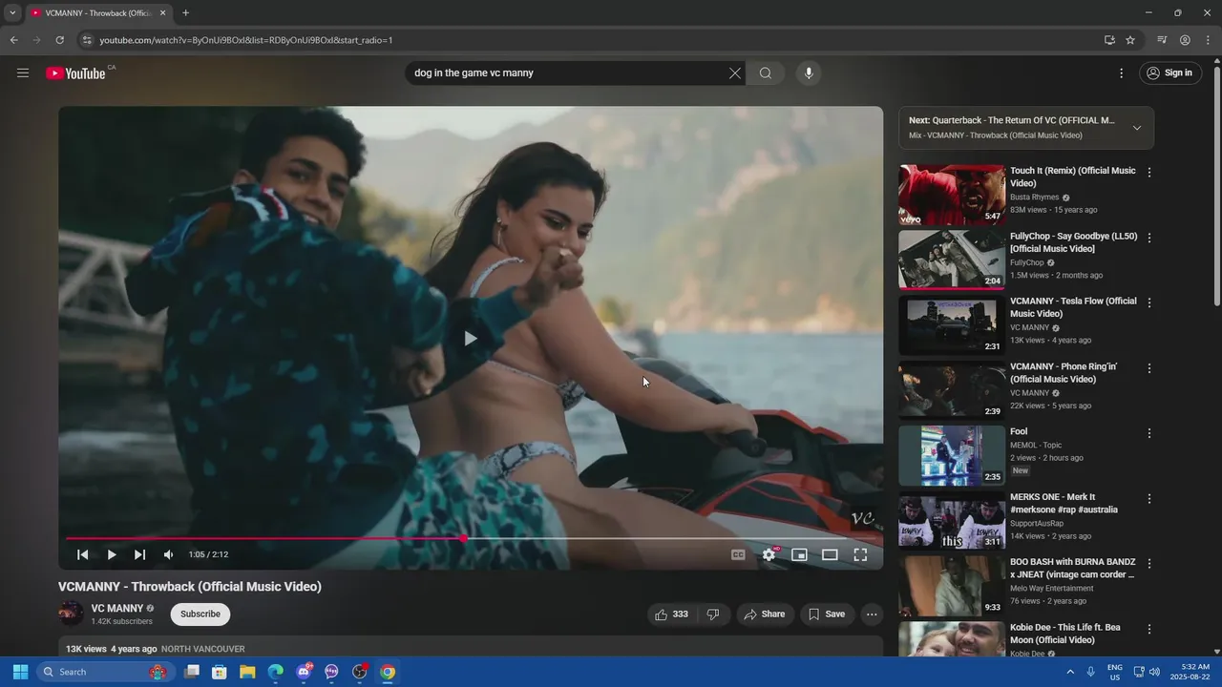Clear the search box text
Image resolution: width=1222 pixels, height=687 pixels.
735,73
